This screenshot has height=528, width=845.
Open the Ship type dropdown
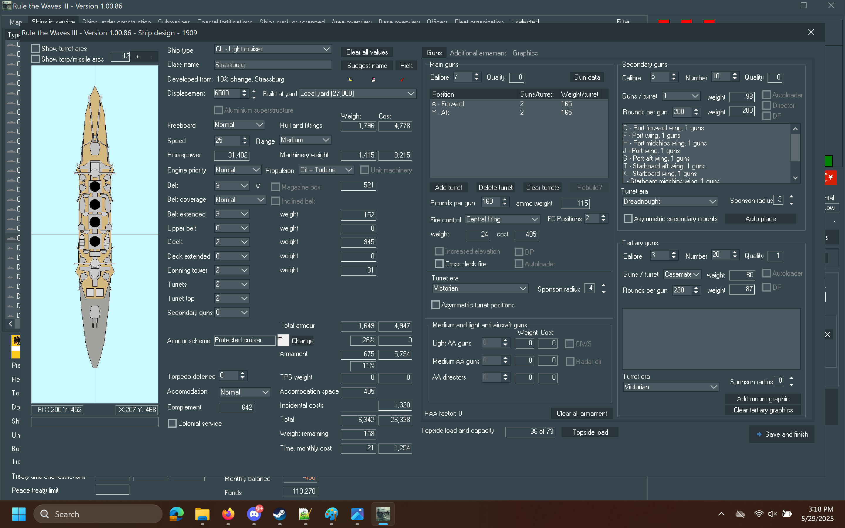pos(273,49)
